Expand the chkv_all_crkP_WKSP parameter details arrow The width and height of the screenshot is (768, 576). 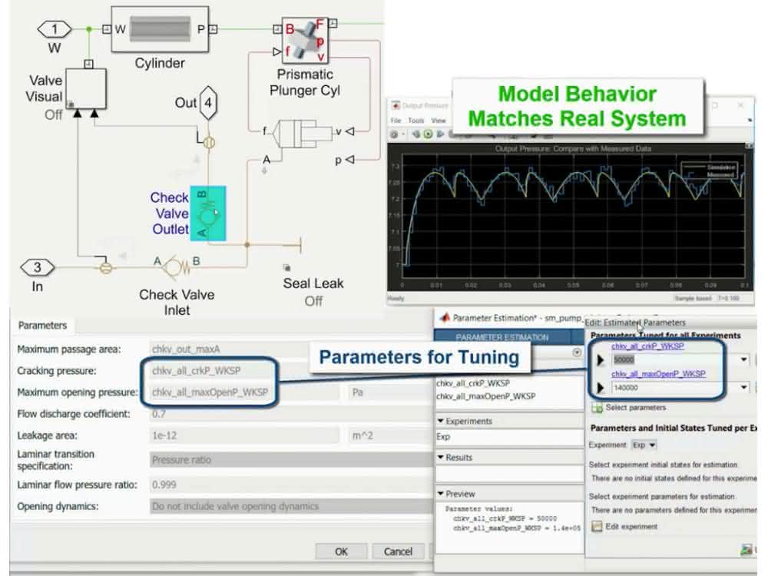coord(600,360)
